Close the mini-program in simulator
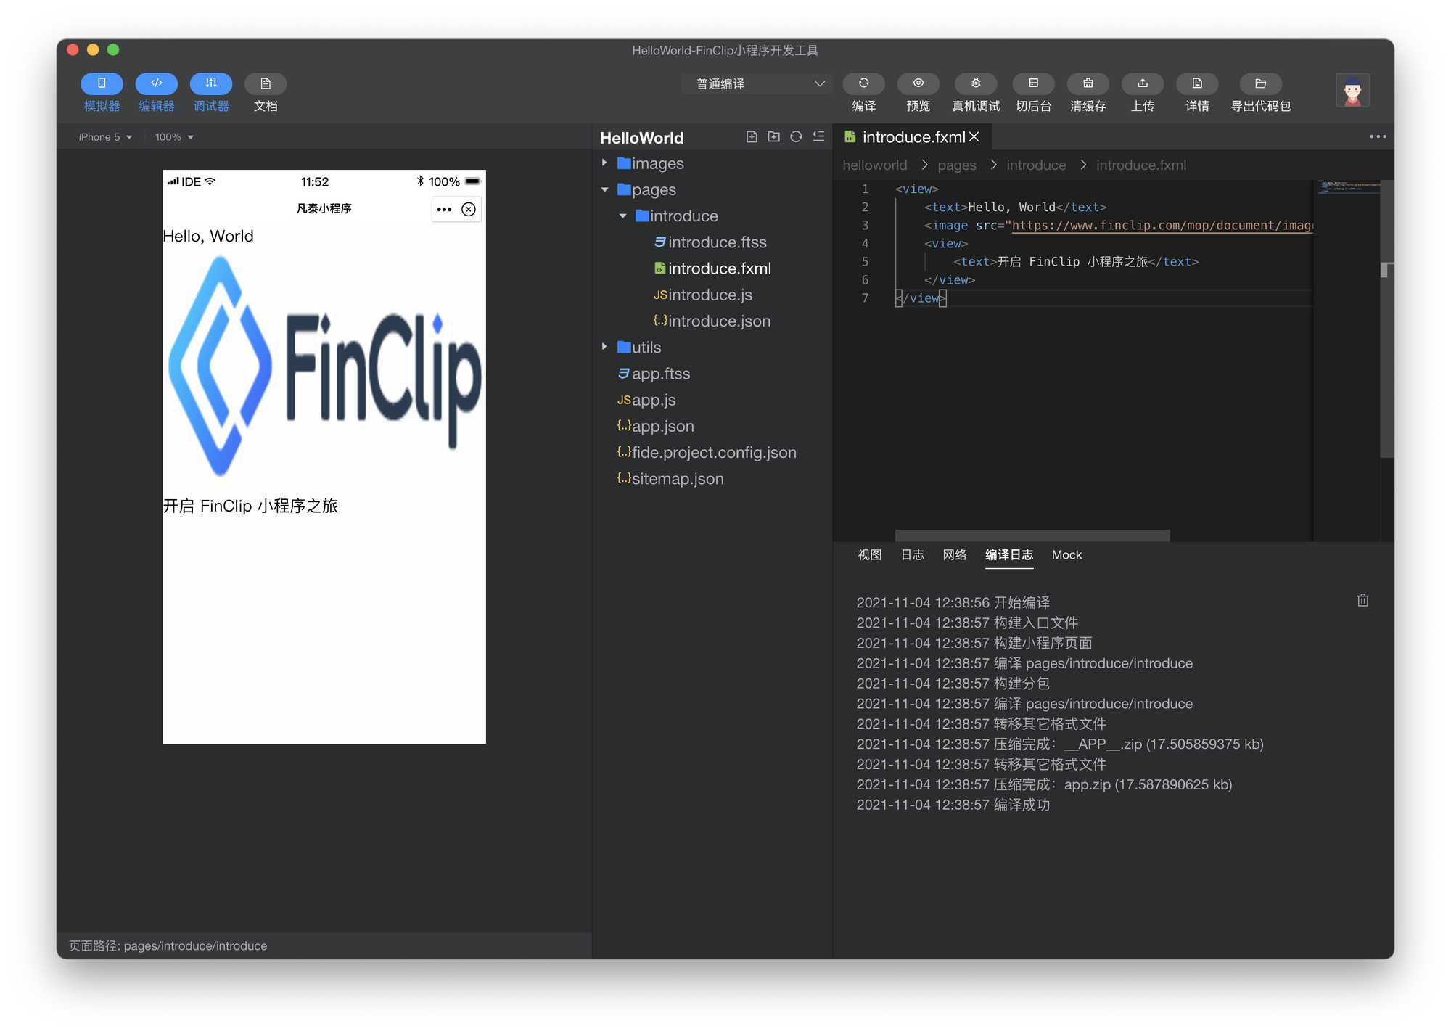This screenshot has height=1034, width=1451. tap(469, 210)
